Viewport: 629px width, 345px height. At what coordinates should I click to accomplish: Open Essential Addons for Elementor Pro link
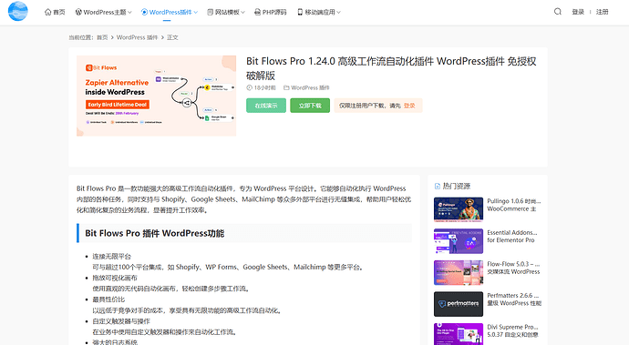click(x=512, y=236)
